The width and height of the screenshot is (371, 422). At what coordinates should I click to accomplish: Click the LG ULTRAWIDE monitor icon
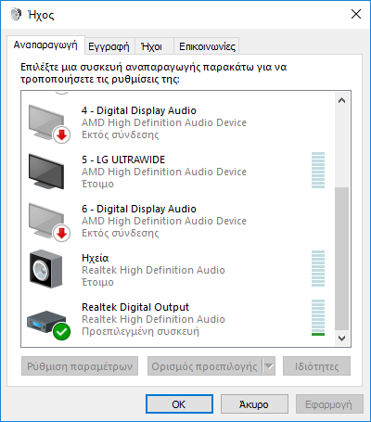coord(46,172)
